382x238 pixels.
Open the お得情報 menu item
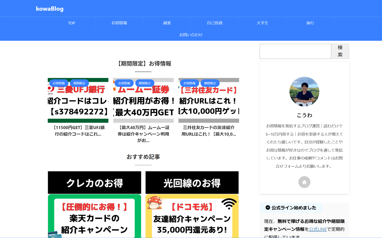click(119, 23)
